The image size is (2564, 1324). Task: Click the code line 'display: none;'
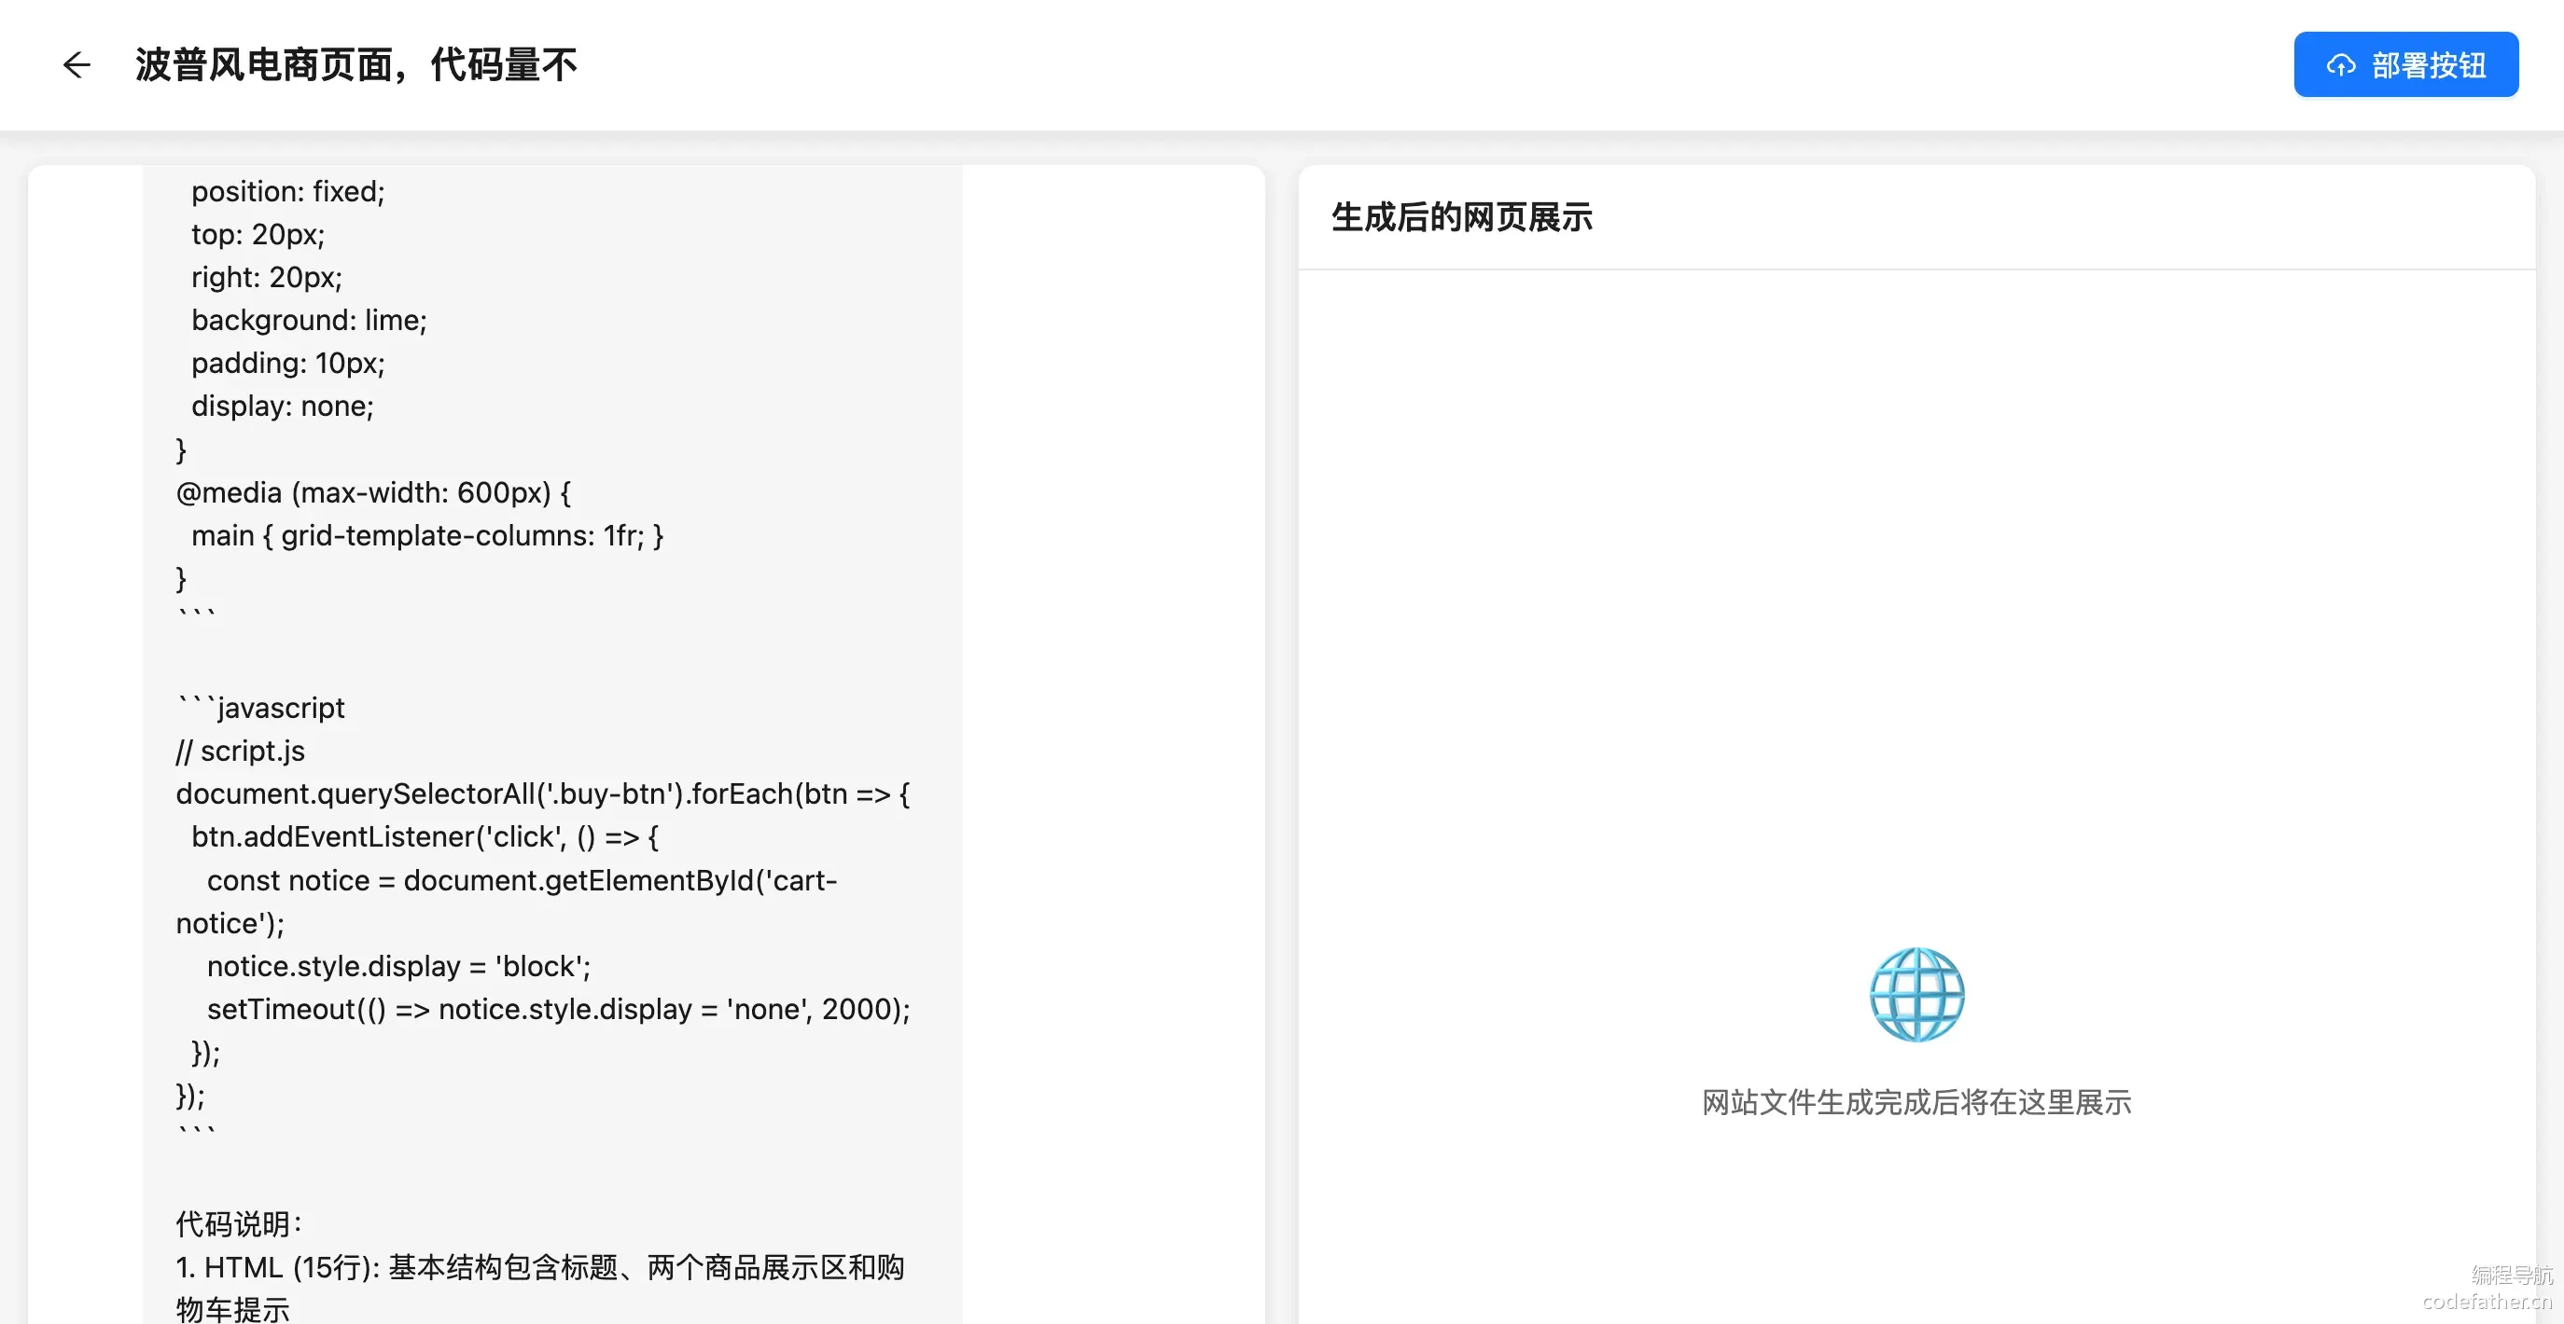click(x=283, y=406)
